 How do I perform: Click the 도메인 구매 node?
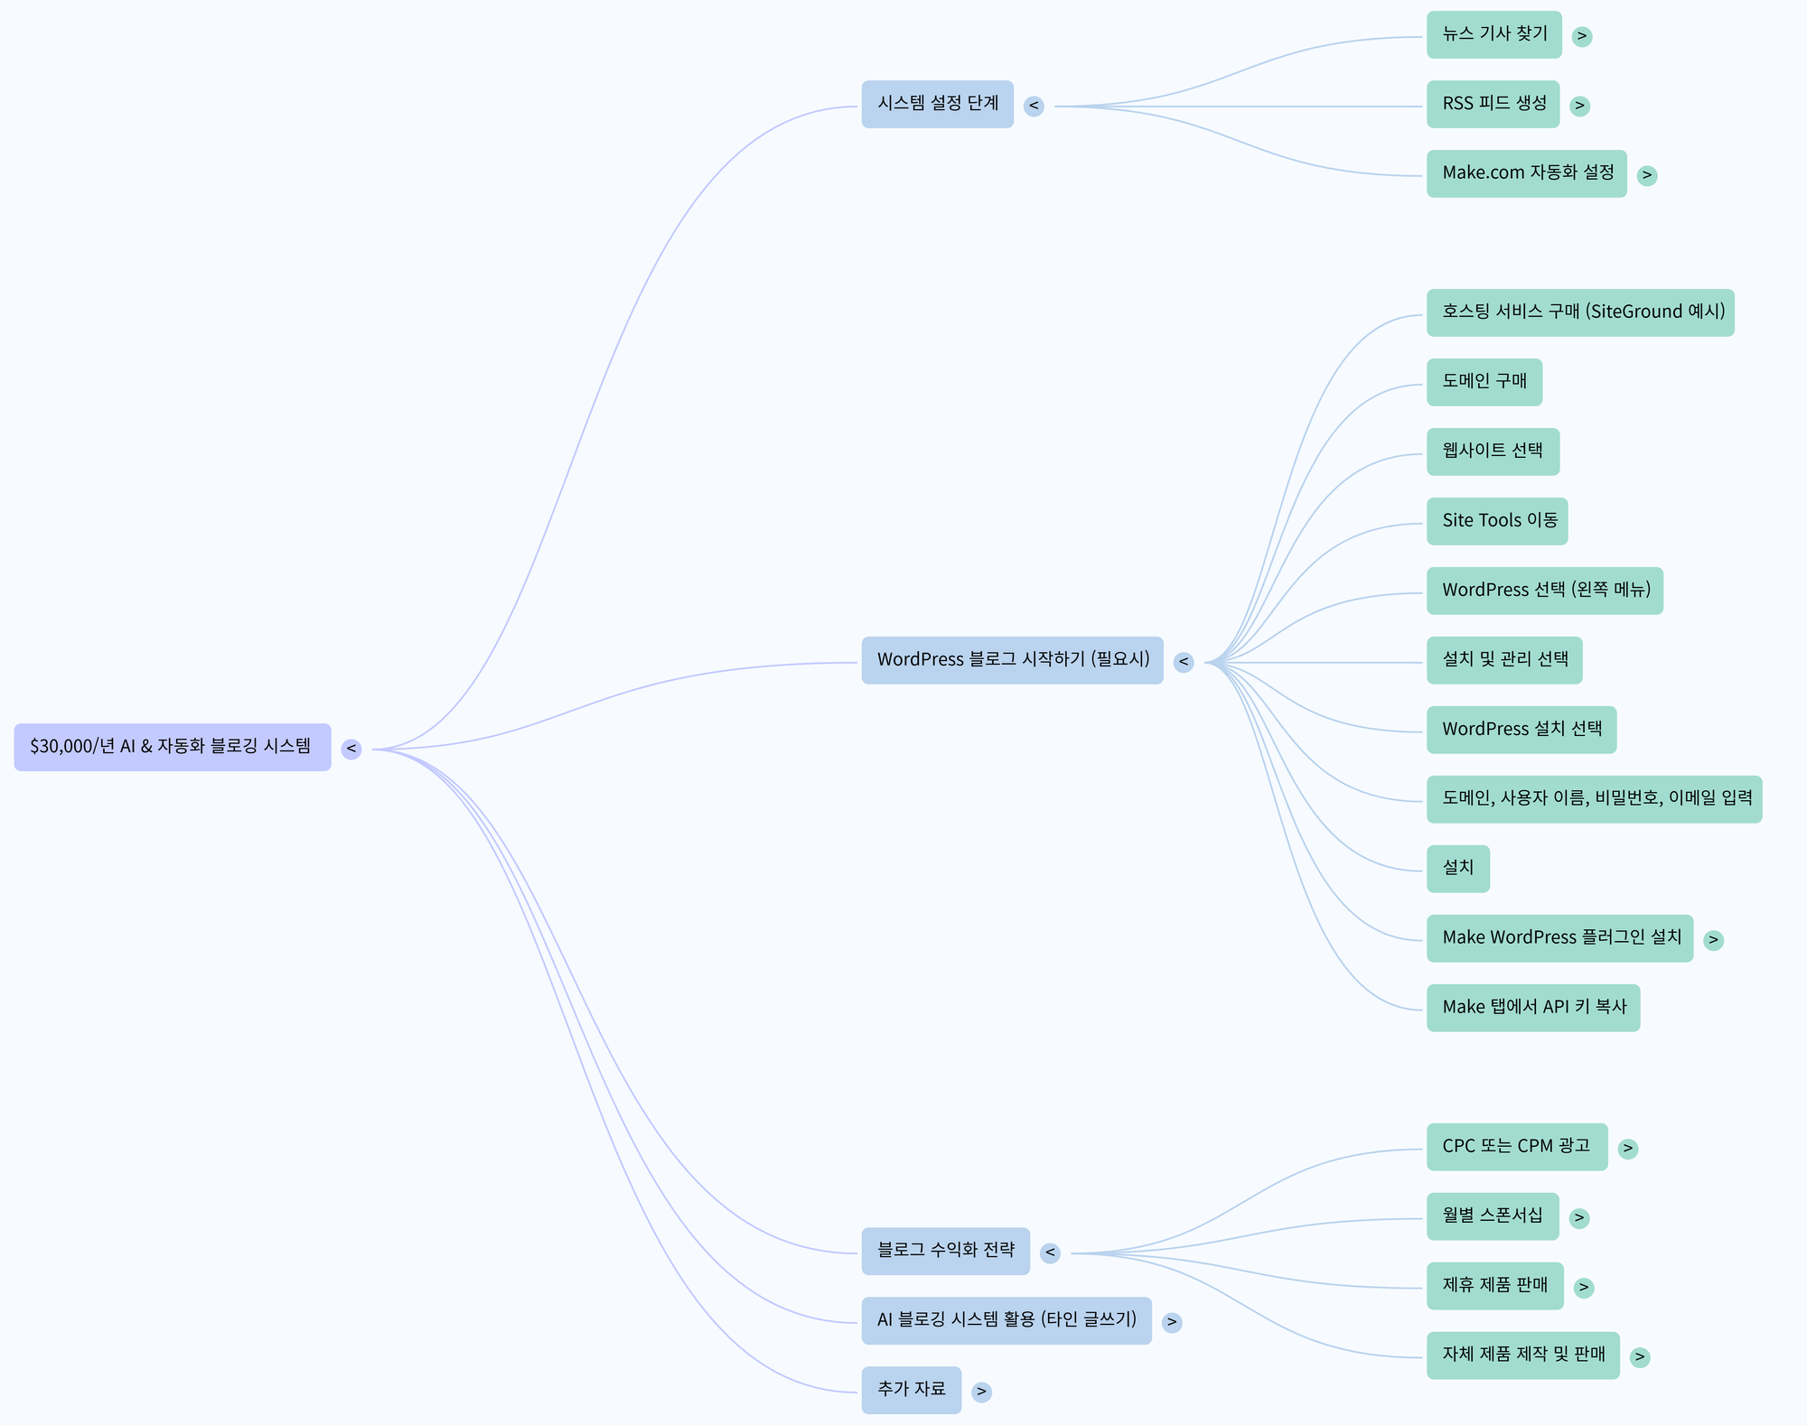(1484, 382)
